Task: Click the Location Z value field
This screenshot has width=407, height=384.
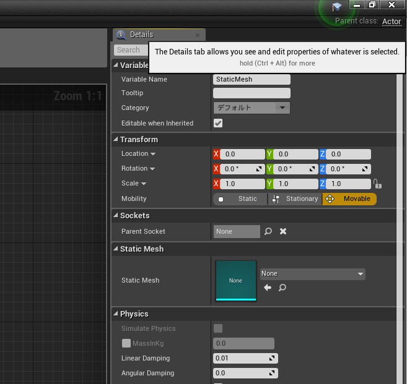Action: coord(348,154)
